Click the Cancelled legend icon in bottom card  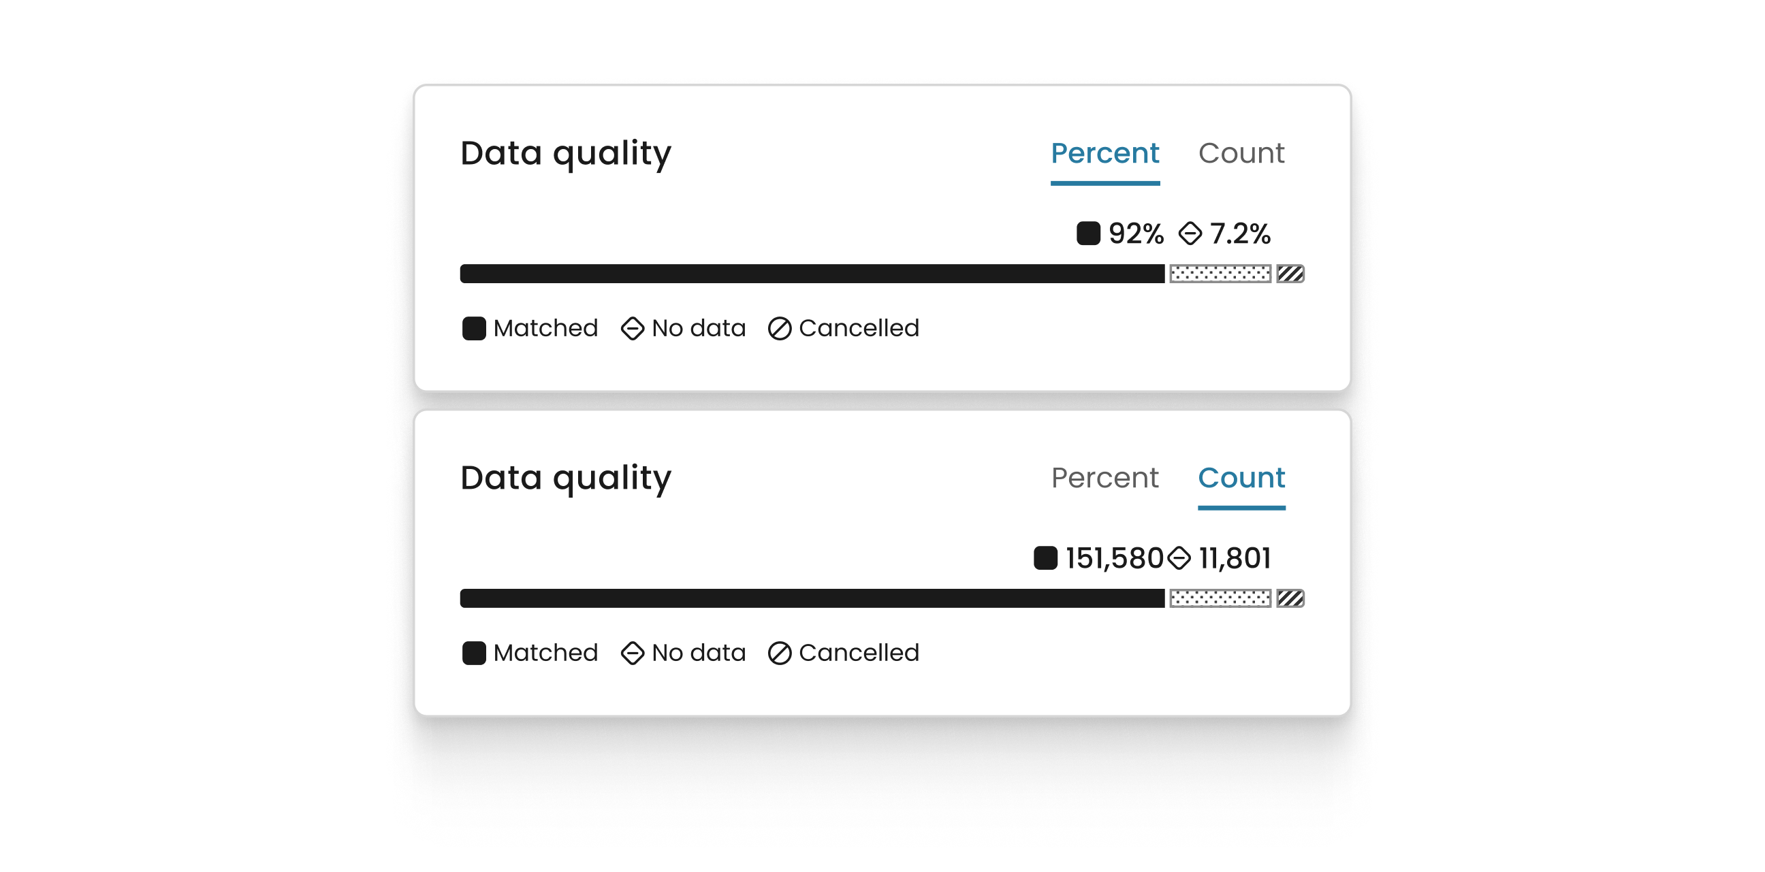click(x=780, y=653)
